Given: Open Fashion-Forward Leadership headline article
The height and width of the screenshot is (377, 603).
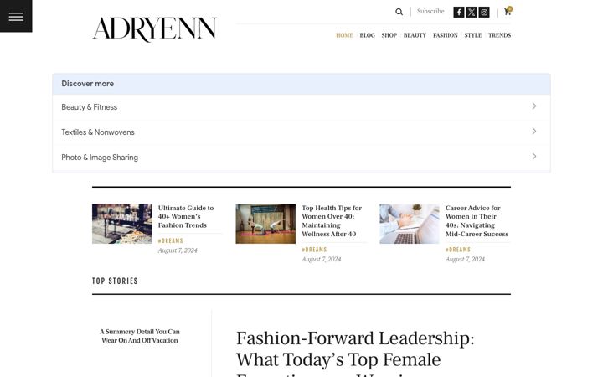Looking at the screenshot, I should [x=355, y=352].
